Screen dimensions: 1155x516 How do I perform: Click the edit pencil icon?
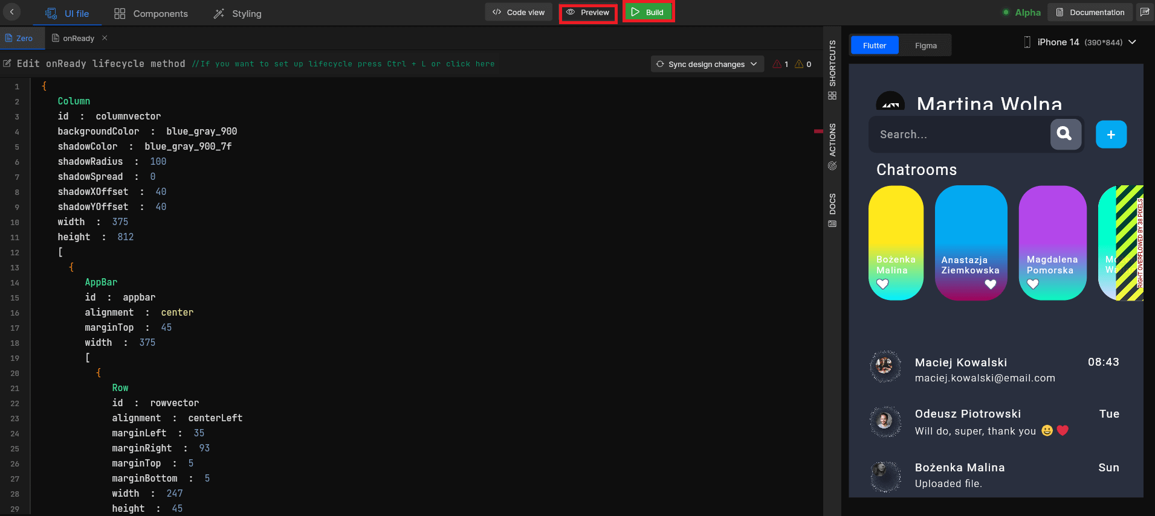pyautogui.click(x=7, y=63)
